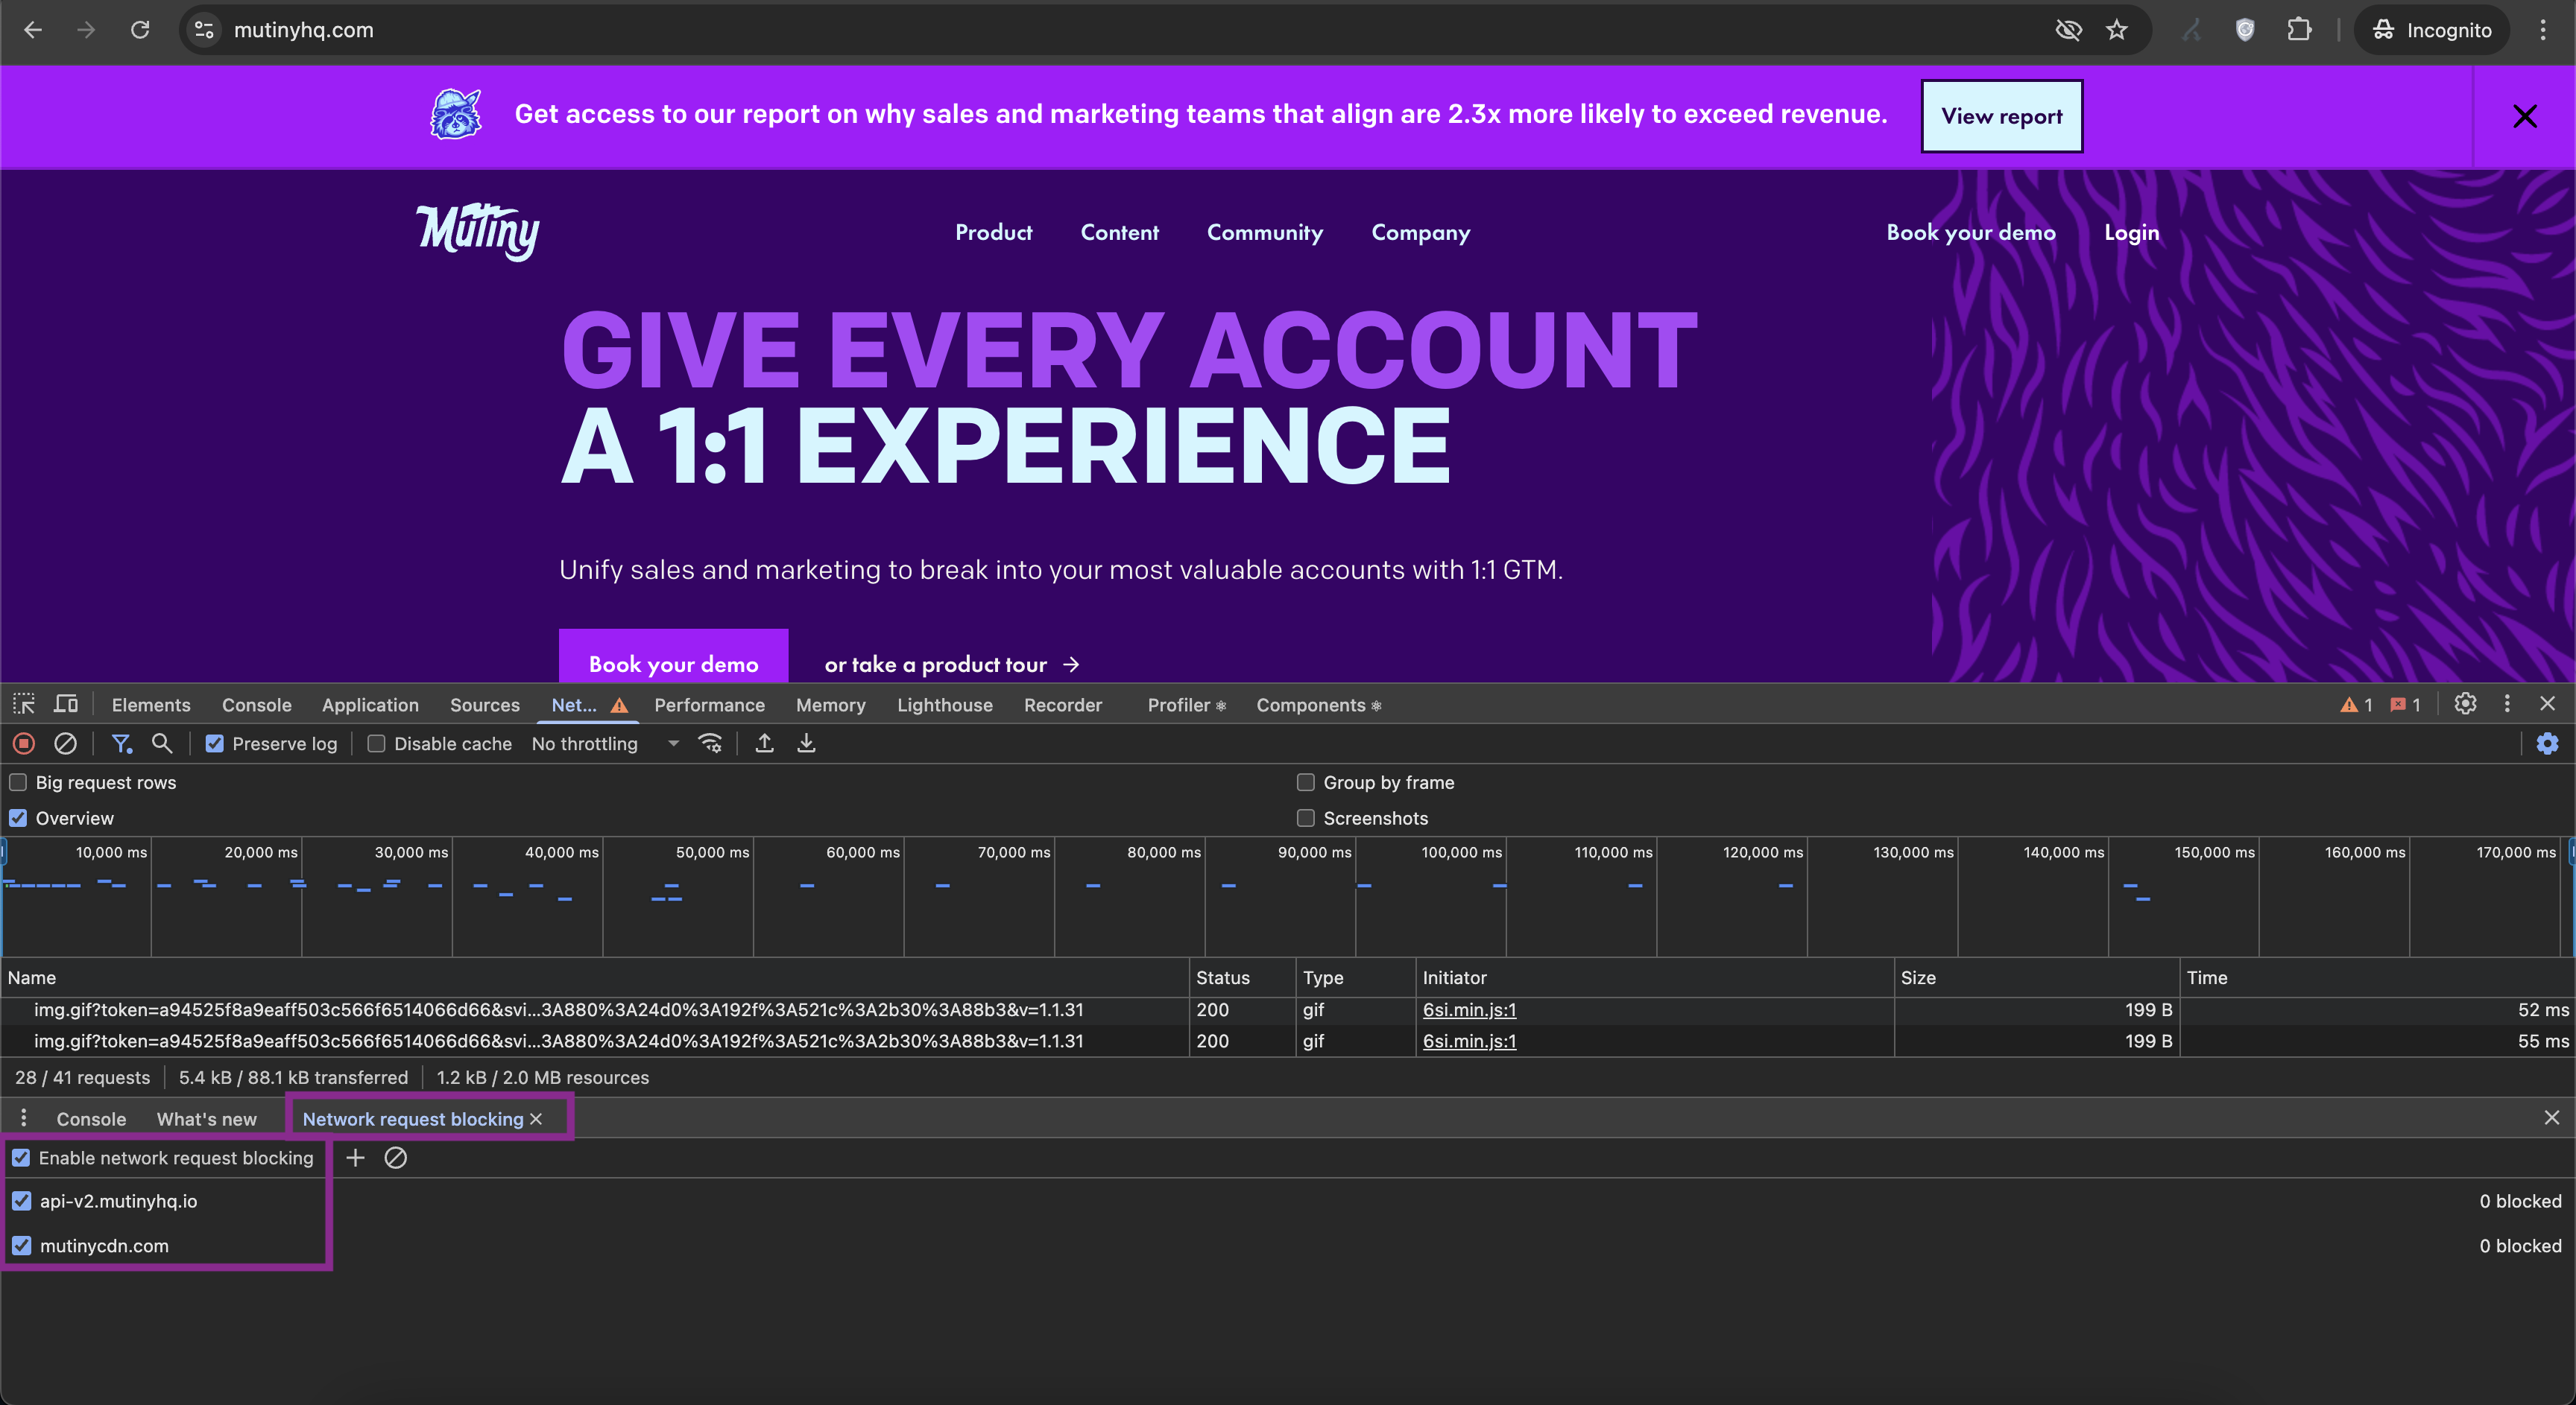The image size is (2576, 1405).
Task: Open the No throttling dropdown
Action: pos(605,743)
